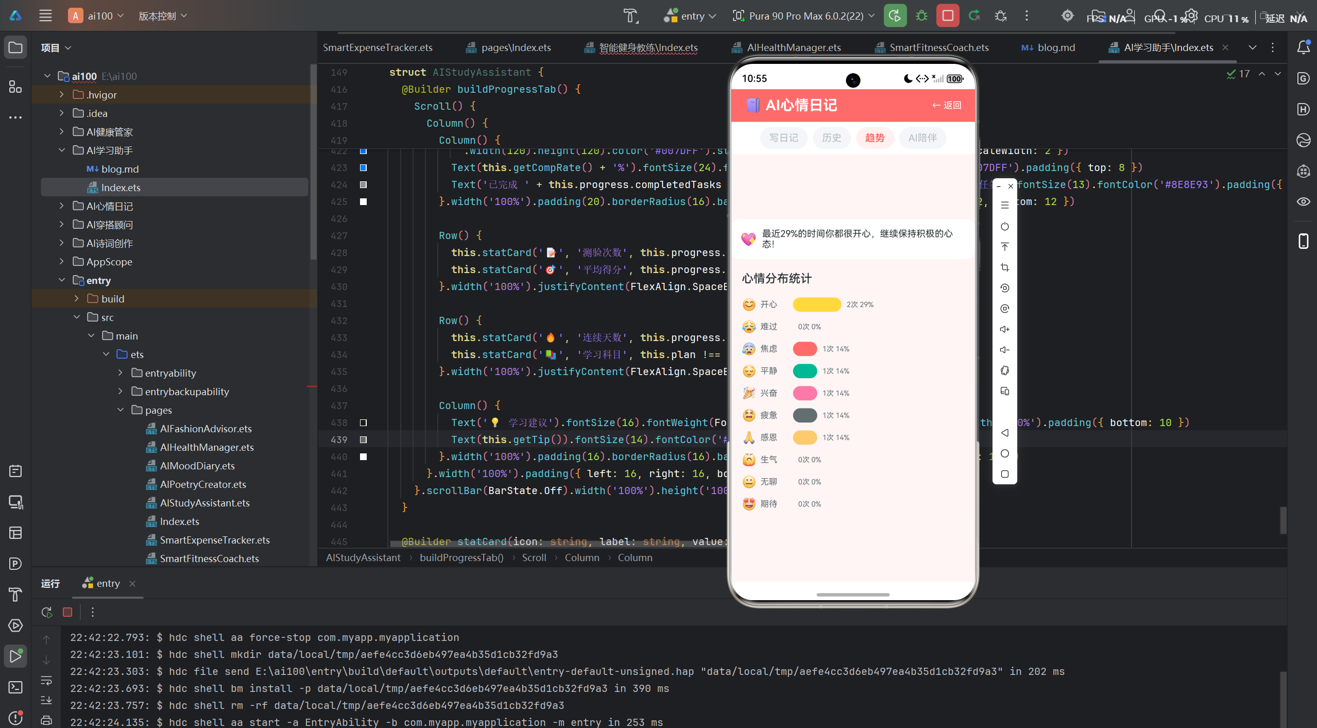Switch to blog.md editor tab

pos(1048,47)
